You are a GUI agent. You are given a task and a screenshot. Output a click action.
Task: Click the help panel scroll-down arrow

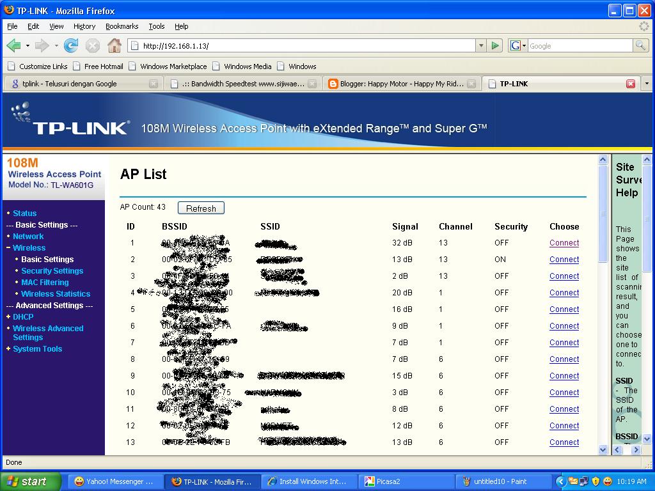(x=647, y=439)
